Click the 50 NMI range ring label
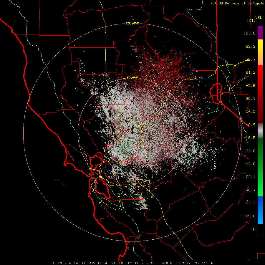Screen dimensions: 265x265 pyautogui.click(x=132, y=78)
